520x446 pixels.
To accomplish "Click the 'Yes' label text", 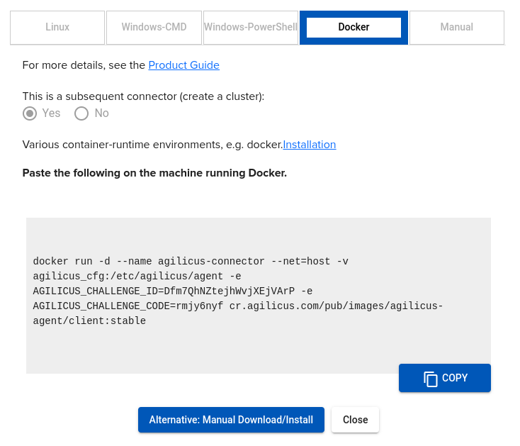I will [x=51, y=113].
